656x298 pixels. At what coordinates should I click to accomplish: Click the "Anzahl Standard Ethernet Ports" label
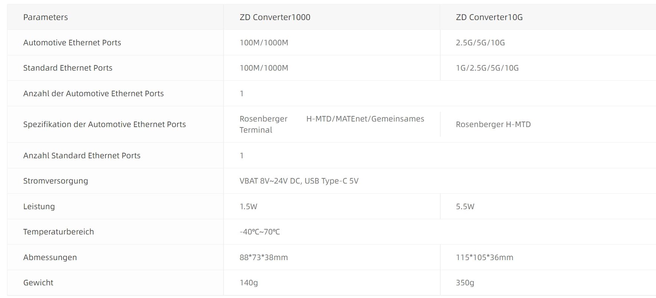point(82,156)
